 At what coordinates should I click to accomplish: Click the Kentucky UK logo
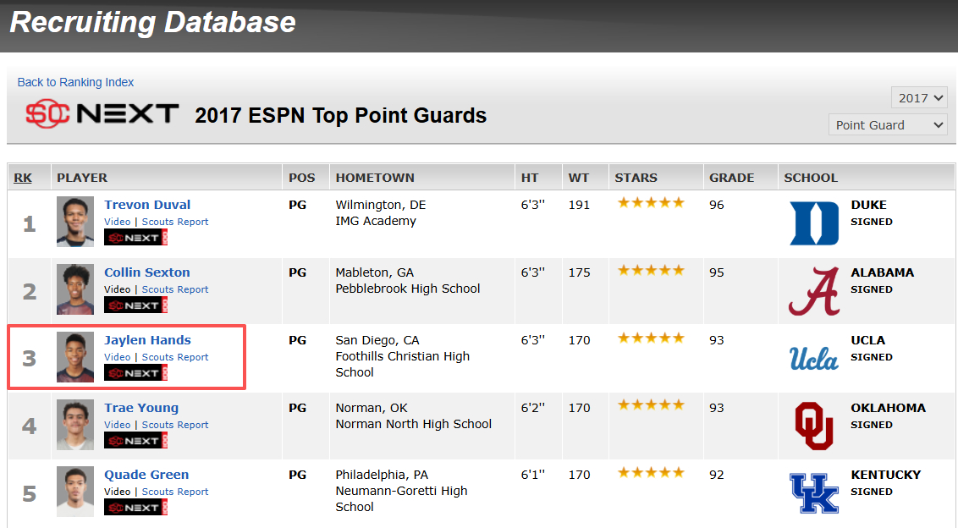coord(814,492)
